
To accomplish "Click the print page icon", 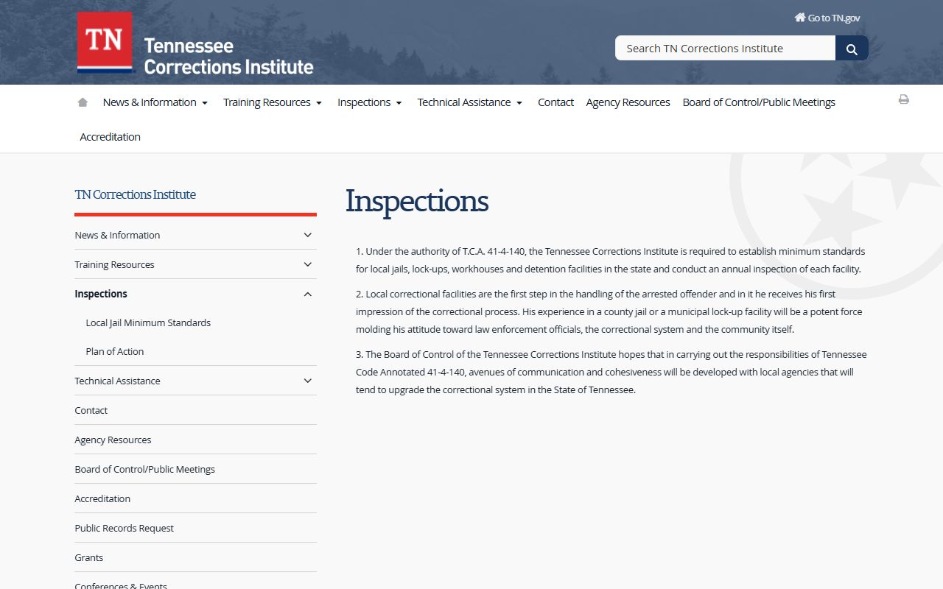I will (903, 99).
